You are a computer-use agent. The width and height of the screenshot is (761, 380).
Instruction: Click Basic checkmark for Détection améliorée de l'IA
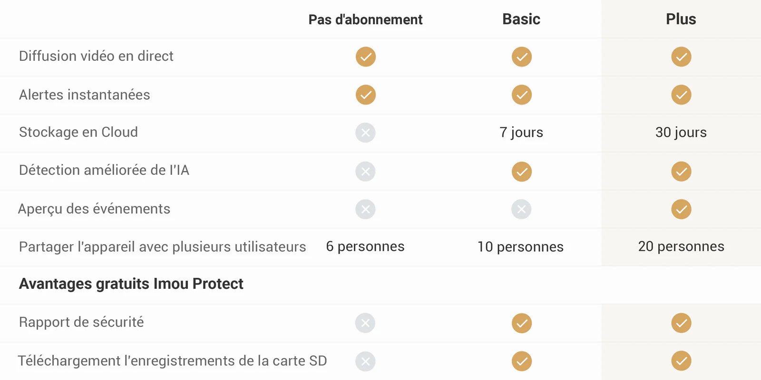click(x=522, y=171)
